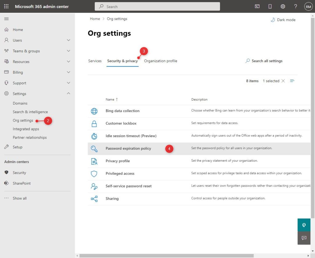Click the Home house icon in sidebar
Image resolution: width=315 pixels, height=258 pixels.
6,29
